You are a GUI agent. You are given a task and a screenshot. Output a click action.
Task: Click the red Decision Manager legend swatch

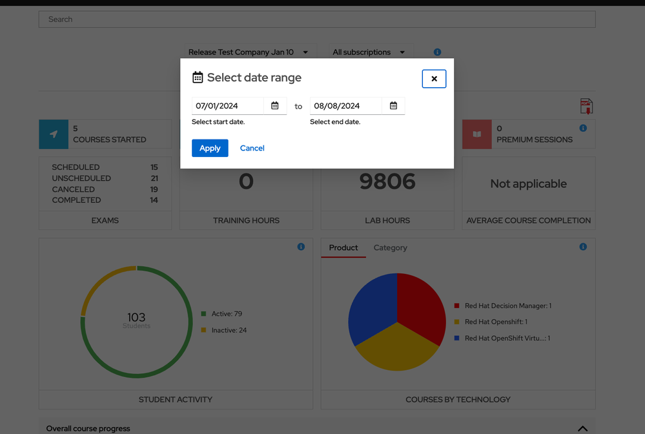coord(457,306)
